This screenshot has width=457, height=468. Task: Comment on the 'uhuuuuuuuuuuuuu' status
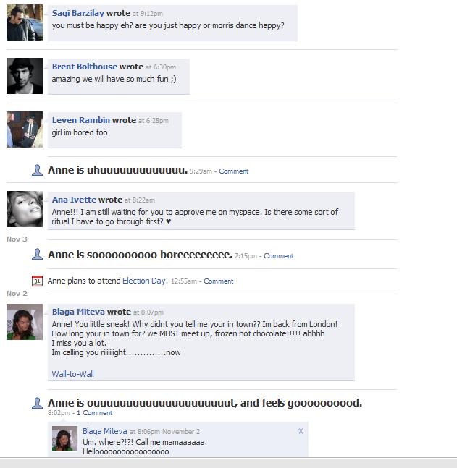(234, 171)
